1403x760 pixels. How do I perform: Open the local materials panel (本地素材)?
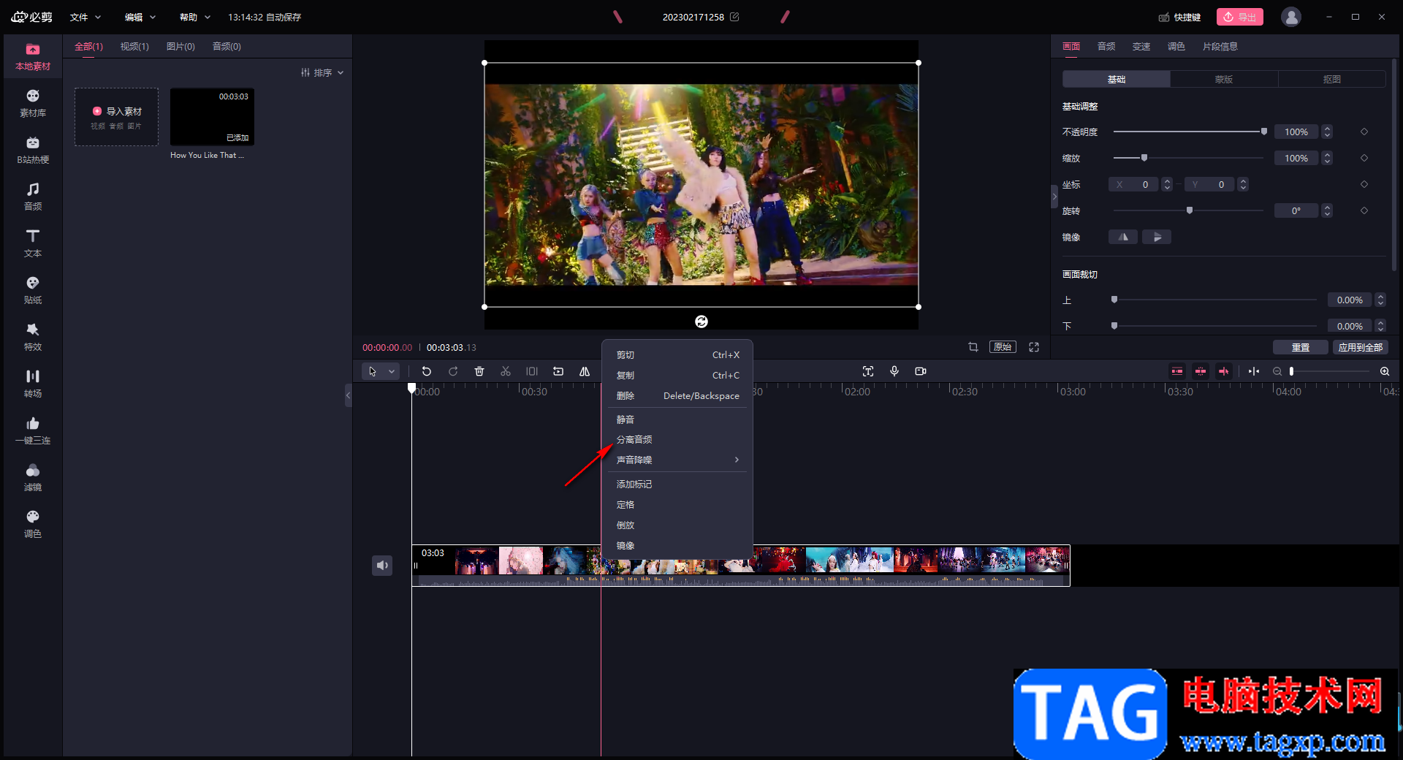click(x=33, y=57)
